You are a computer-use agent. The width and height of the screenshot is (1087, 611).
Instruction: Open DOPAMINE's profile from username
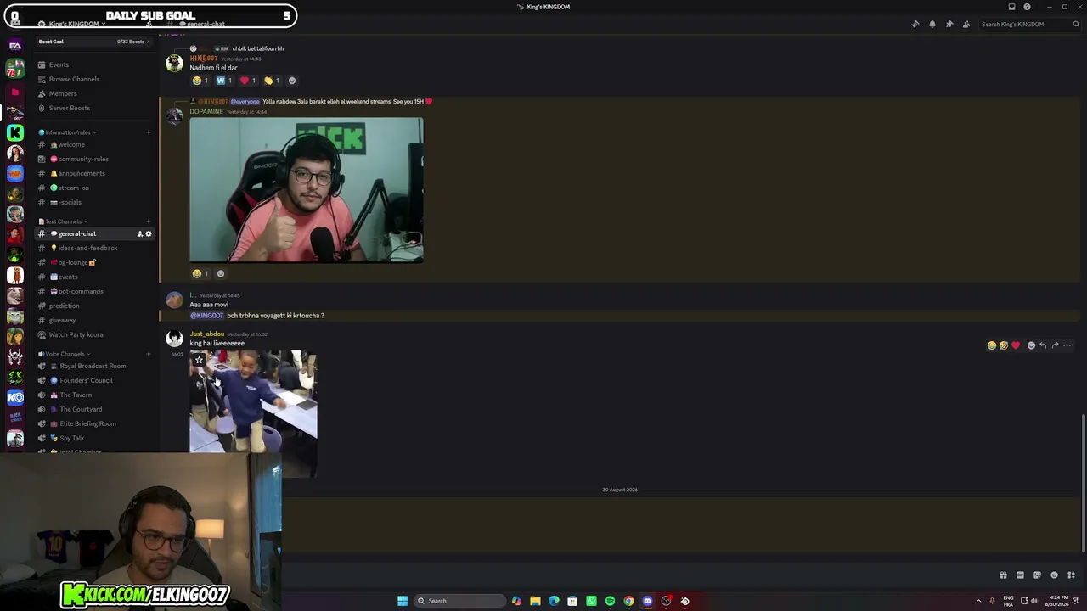[x=206, y=112]
